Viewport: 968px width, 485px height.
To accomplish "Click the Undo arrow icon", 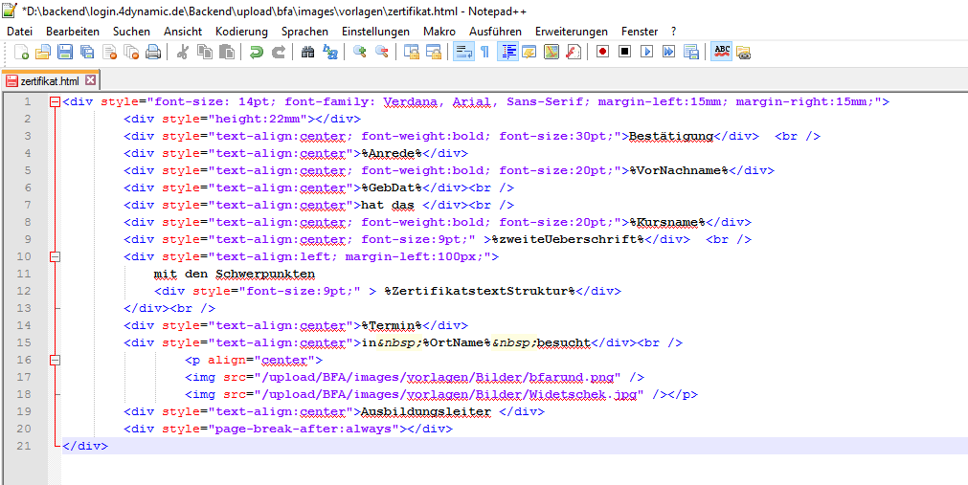I will point(257,52).
